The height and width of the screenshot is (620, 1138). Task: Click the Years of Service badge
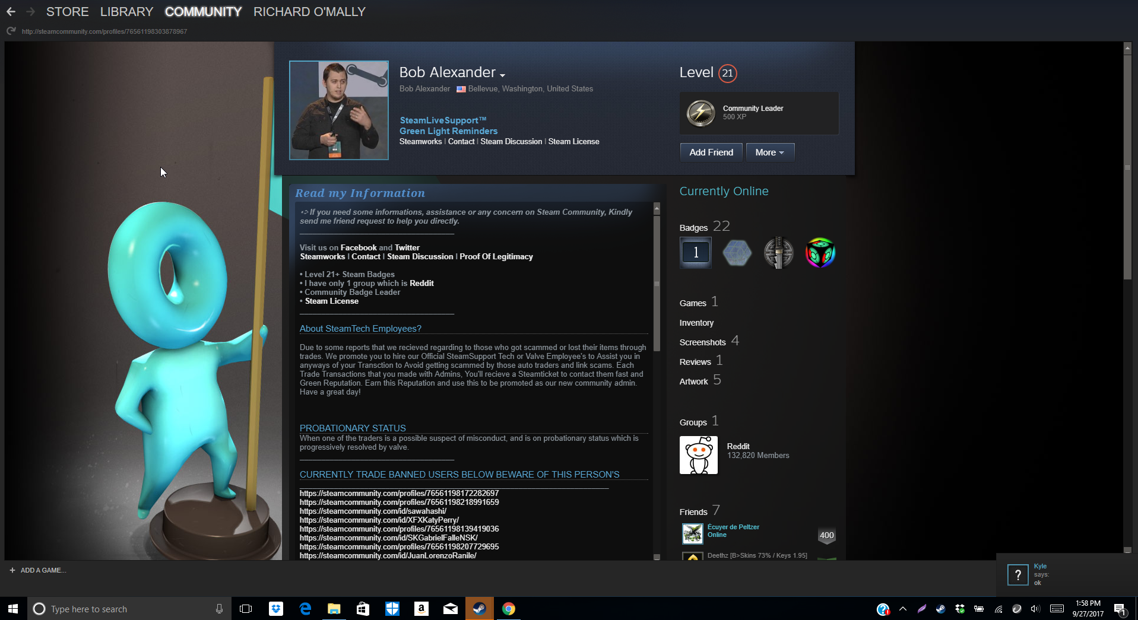tap(695, 253)
